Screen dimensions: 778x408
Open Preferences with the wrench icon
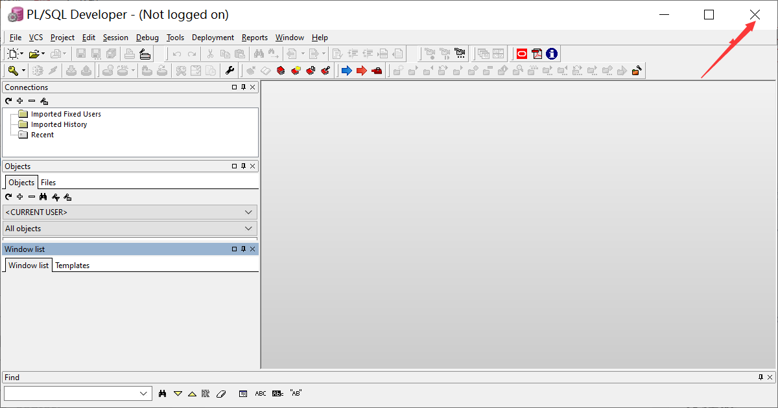tap(229, 71)
